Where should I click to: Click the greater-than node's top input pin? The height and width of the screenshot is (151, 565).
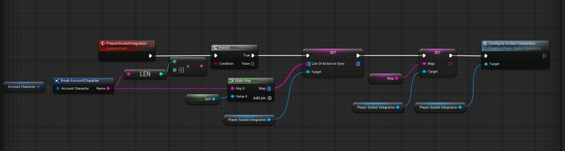(x=175, y=61)
